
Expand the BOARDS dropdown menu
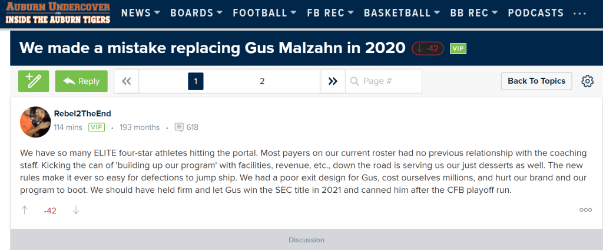click(196, 13)
